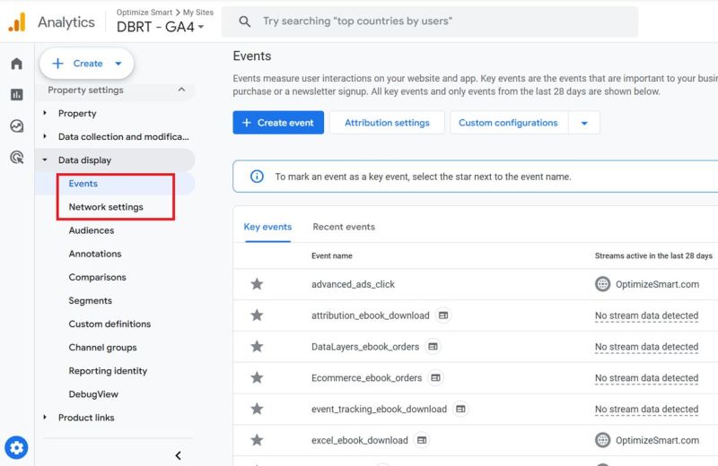Click the created-event icon beside attribution_ebook_download
The image size is (718, 466).
(443, 315)
